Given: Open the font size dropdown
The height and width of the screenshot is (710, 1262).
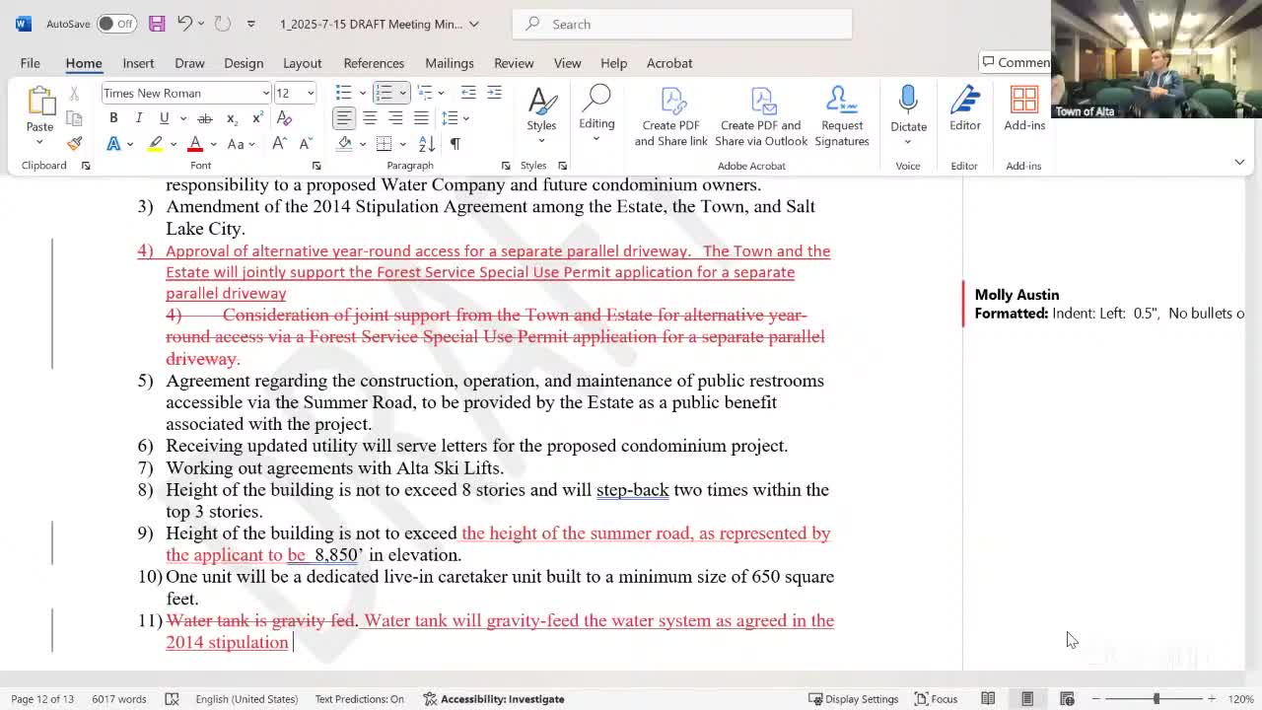Looking at the screenshot, I should pos(310,93).
